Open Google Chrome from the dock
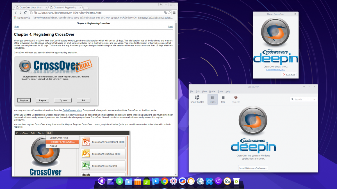337x189 pixels. [165, 181]
